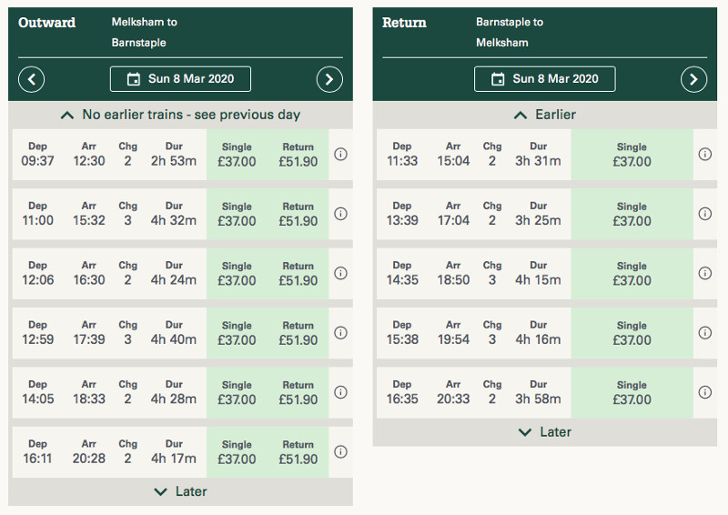Screen dimensions: 728x515
Task: Show info for 11:00 outward departure
Action: click(341, 214)
